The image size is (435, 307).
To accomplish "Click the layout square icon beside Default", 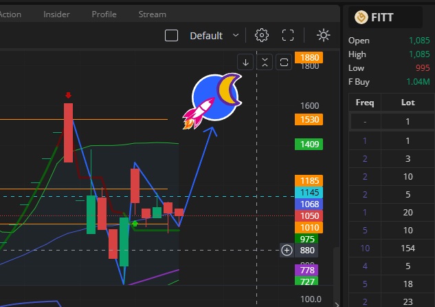I will click(x=171, y=36).
